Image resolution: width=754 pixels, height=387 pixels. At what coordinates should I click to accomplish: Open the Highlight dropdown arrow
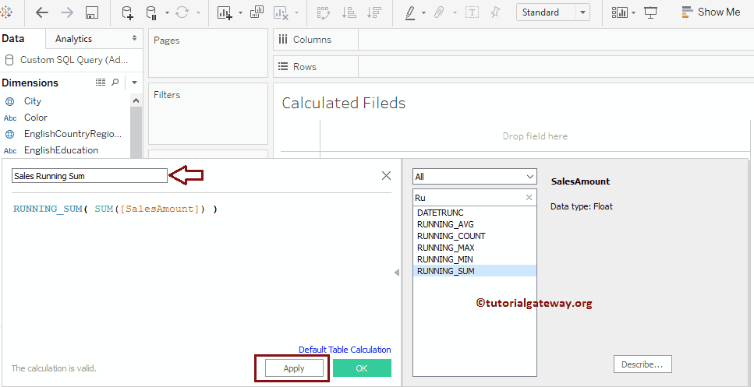[x=423, y=13]
